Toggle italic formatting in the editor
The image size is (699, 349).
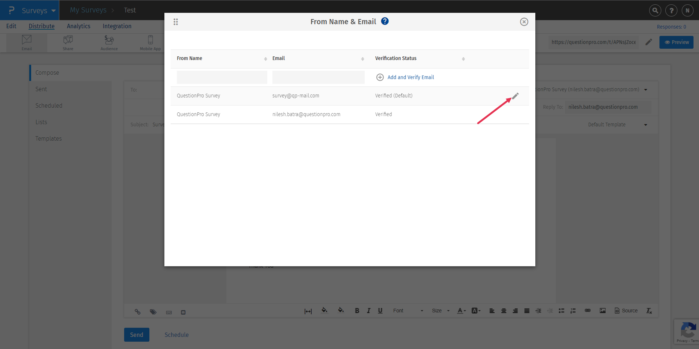[368, 311]
